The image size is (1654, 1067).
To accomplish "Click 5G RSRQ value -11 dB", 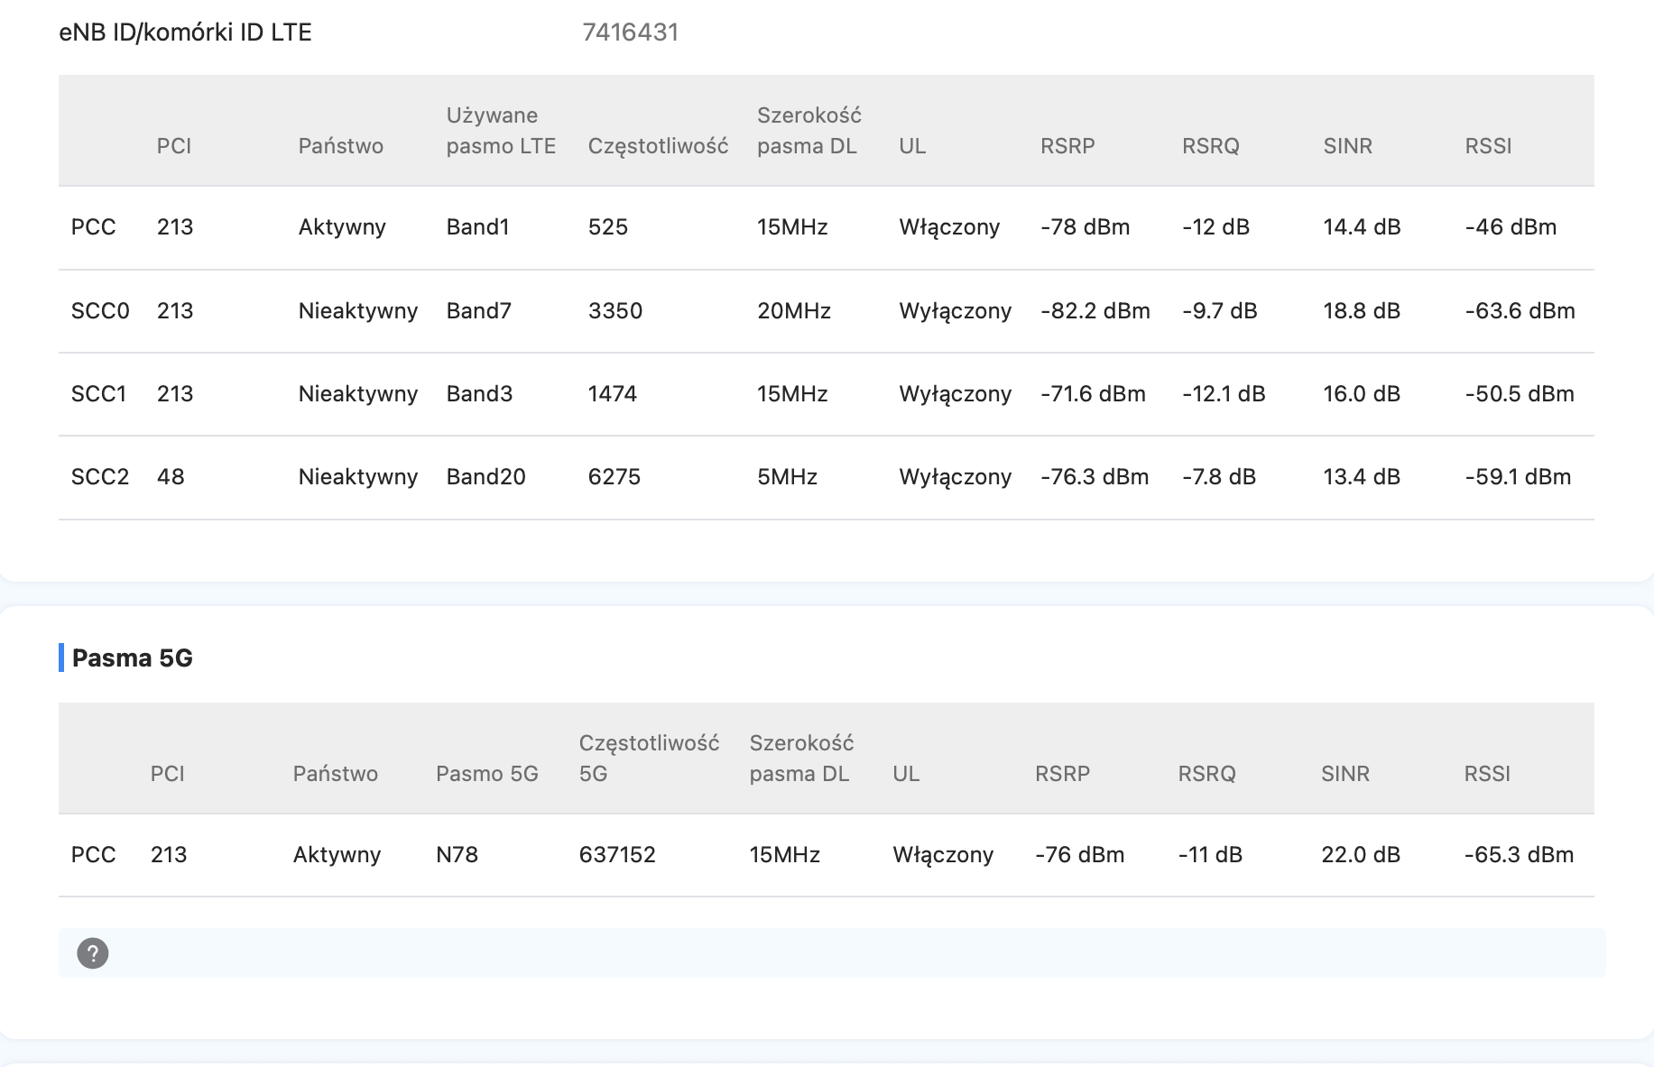I will [x=1210, y=855].
